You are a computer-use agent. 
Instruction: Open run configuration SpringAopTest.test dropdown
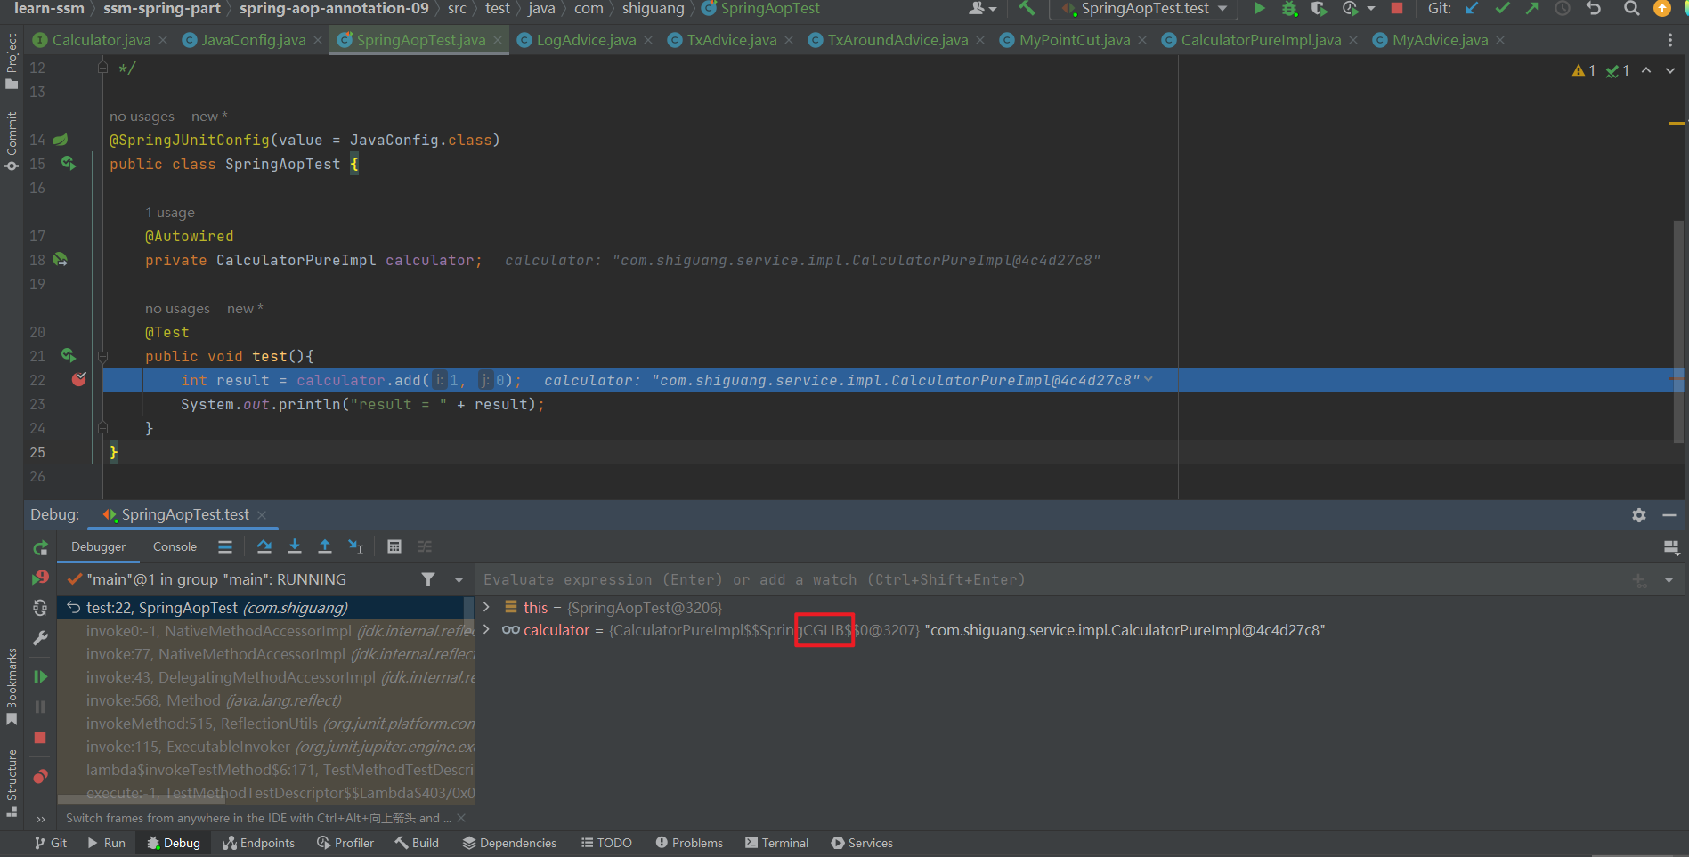[x=1145, y=9]
